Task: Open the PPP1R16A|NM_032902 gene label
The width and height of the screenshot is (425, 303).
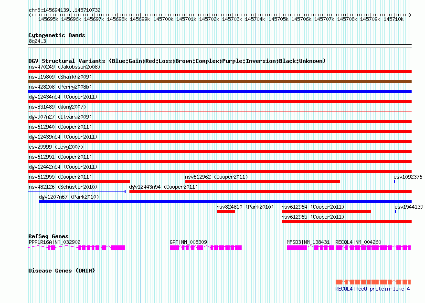Action: (54, 242)
